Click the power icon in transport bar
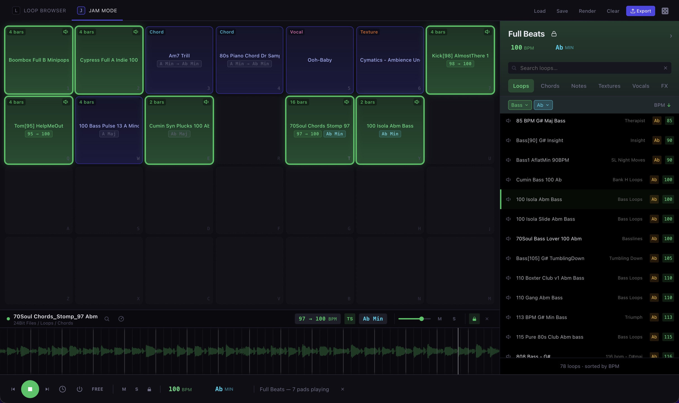This screenshot has height=403, width=679. pyautogui.click(x=80, y=389)
